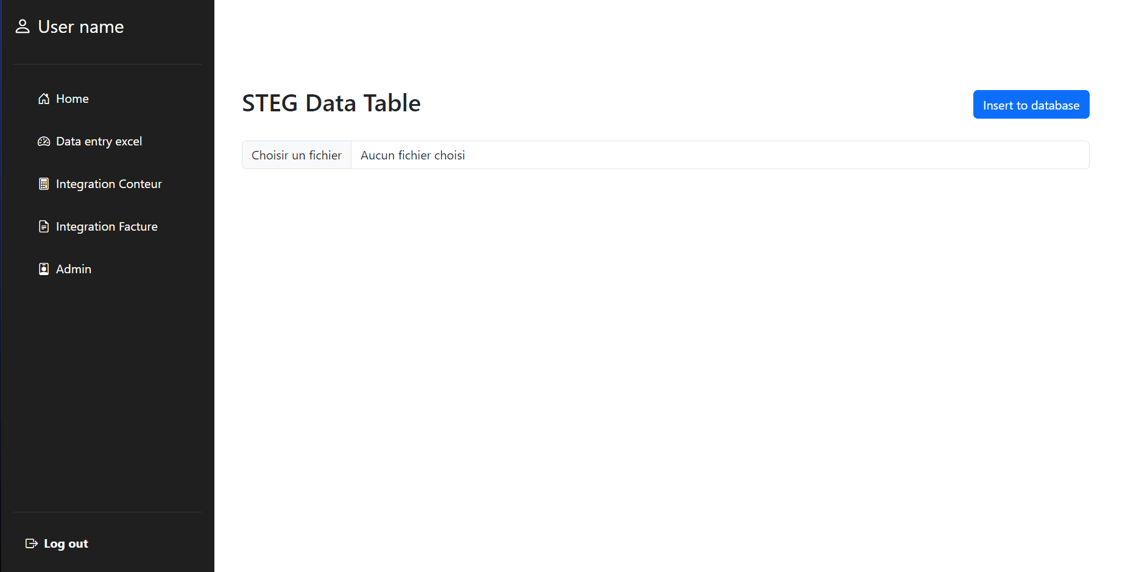
Task: Select the Admin menu label
Action: [x=74, y=269]
